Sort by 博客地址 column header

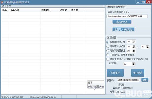tap(50, 10)
